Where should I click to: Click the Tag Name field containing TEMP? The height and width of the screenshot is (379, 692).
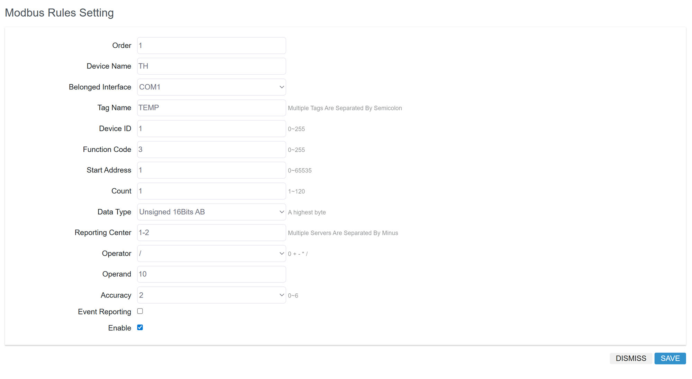coord(211,108)
